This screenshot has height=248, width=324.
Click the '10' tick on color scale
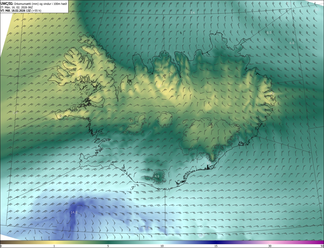pos(162,246)
